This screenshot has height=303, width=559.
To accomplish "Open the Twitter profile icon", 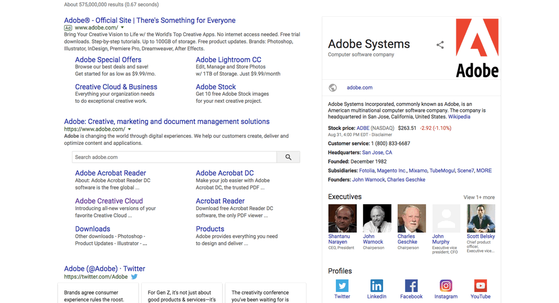I will point(342,286).
